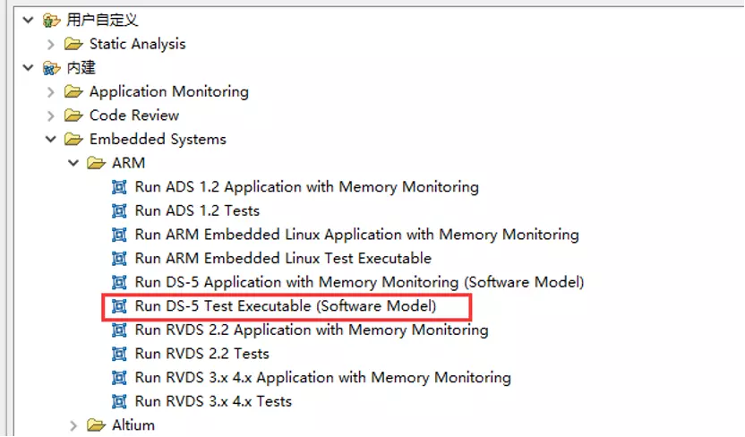Click the 内建 category icon
Screen dimensions: 745x437
coord(51,68)
